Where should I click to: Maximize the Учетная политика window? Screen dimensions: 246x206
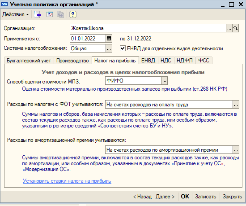[x=231, y=4]
